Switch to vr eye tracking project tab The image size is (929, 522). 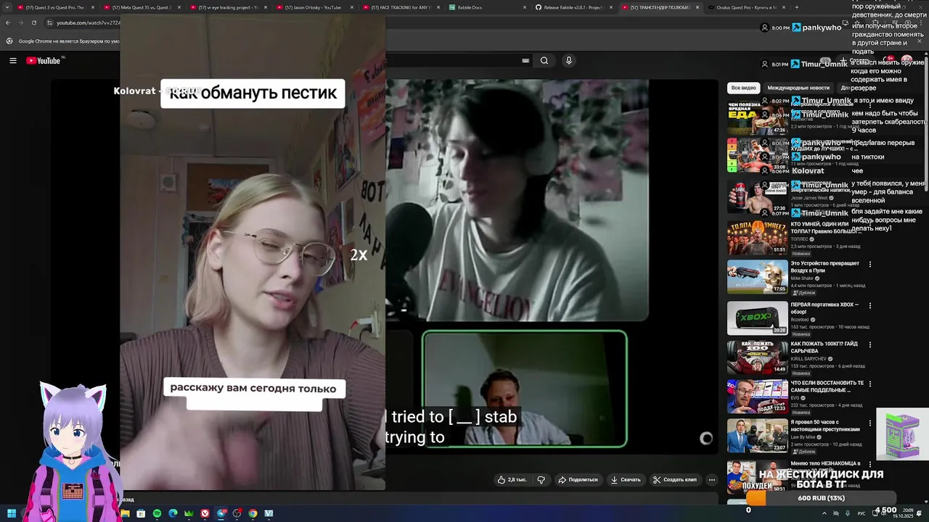click(229, 7)
